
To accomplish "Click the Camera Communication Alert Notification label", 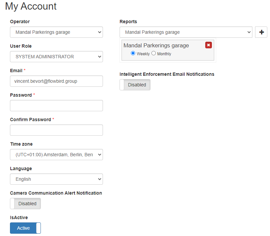I will click(56, 193).
